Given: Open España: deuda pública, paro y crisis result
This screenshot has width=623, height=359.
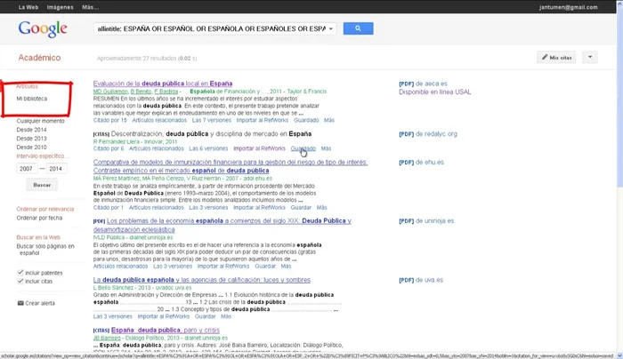Looking at the screenshot, I should tap(166, 330).
